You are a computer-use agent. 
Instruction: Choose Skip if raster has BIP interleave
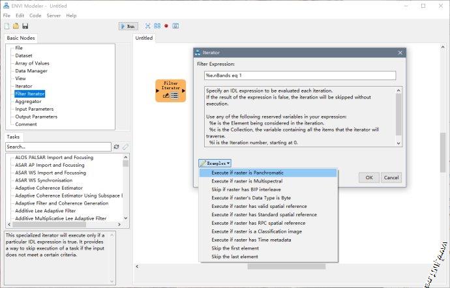(268, 190)
